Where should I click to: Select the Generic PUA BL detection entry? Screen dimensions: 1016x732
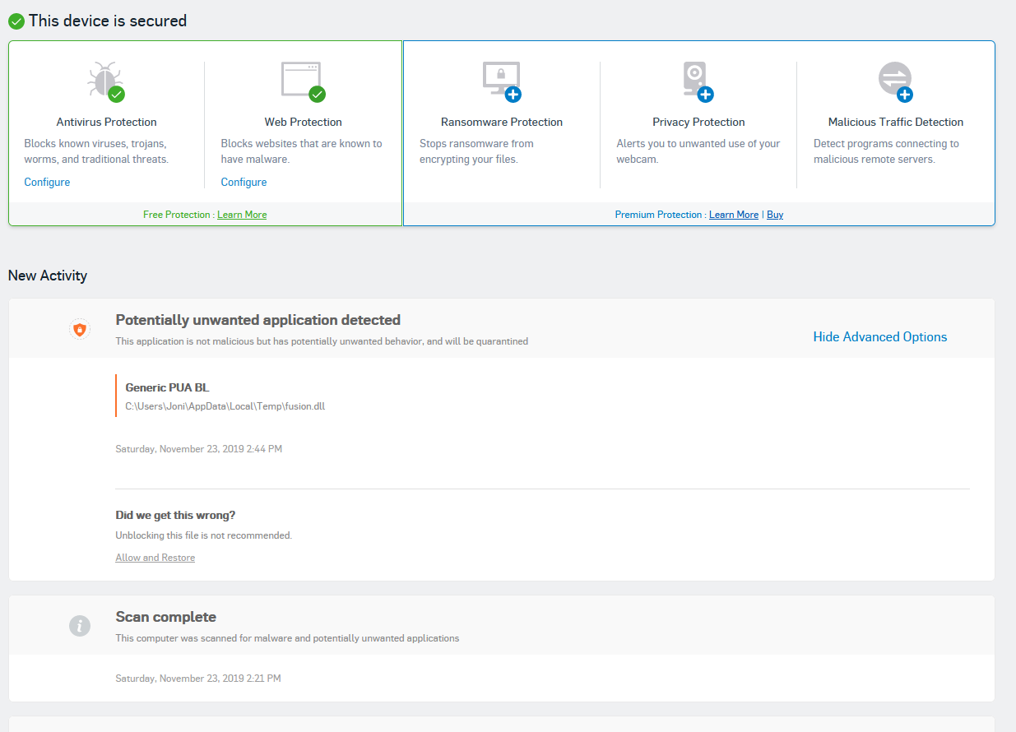click(x=167, y=387)
